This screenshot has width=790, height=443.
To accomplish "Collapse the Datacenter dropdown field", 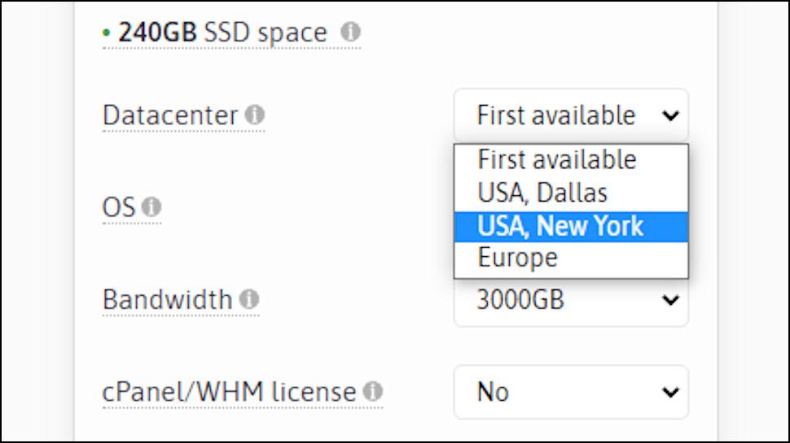I will [x=570, y=115].
